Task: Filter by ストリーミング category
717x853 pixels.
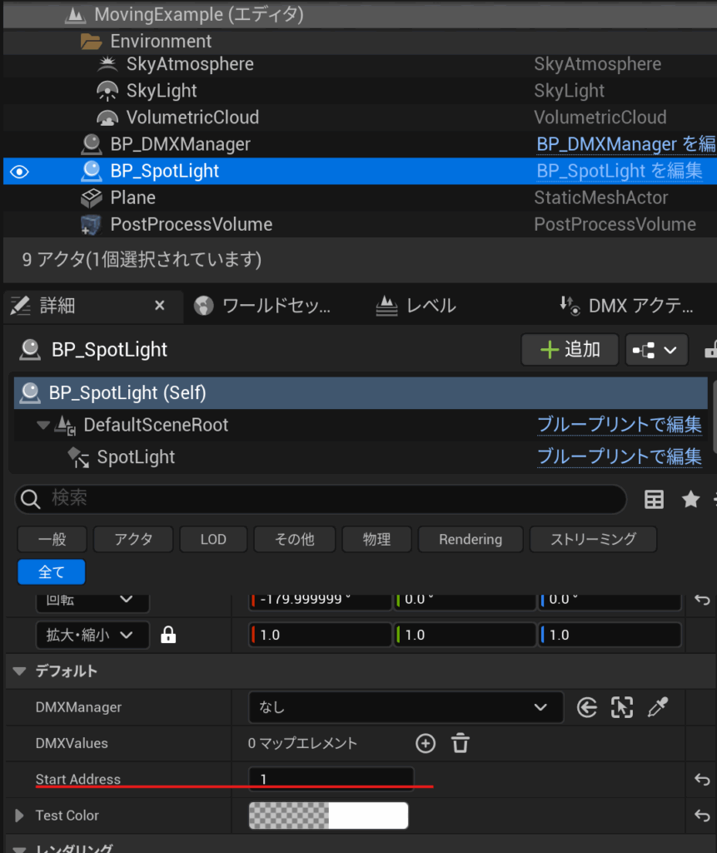Action: pyautogui.click(x=593, y=539)
